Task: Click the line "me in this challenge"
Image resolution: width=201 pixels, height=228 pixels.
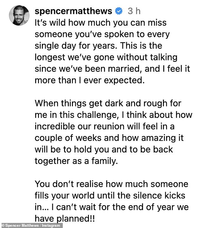Action: pyautogui.click(x=113, y=115)
